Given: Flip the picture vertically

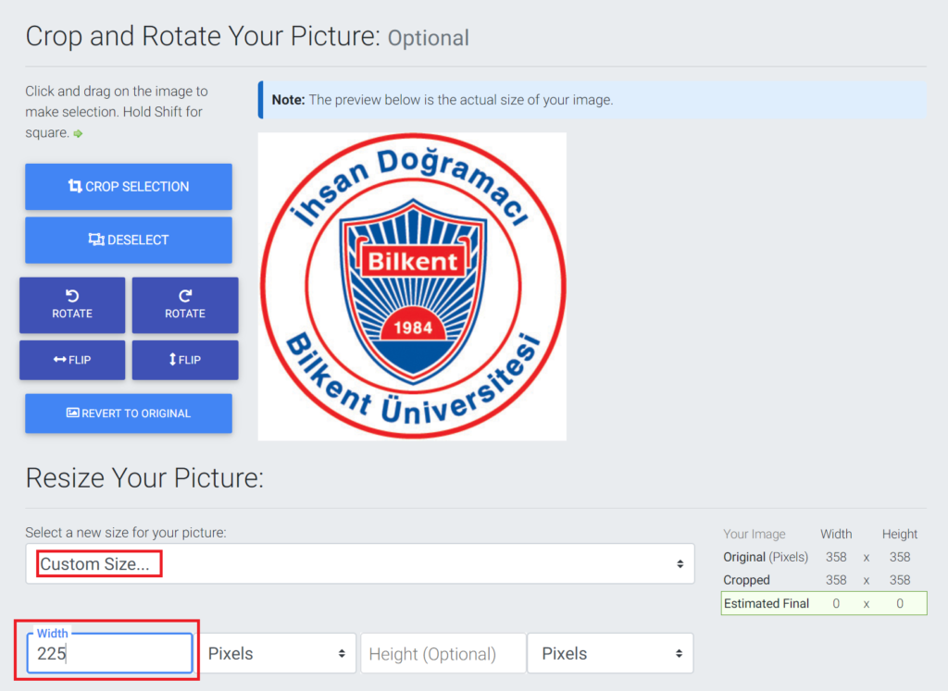Looking at the screenshot, I should click(x=185, y=360).
